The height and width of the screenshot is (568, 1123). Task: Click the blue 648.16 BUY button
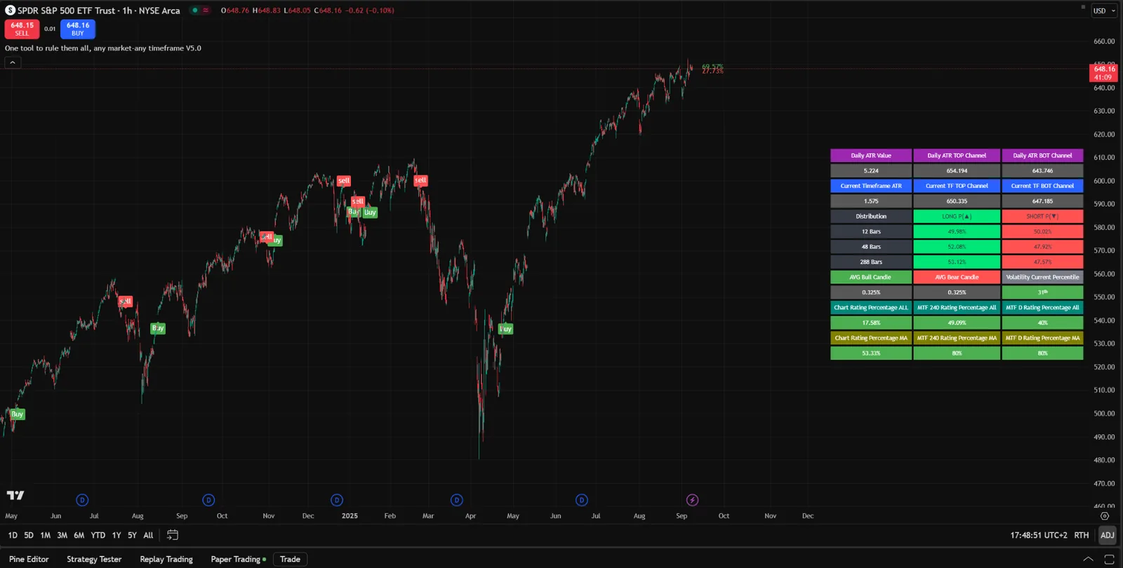coord(78,29)
